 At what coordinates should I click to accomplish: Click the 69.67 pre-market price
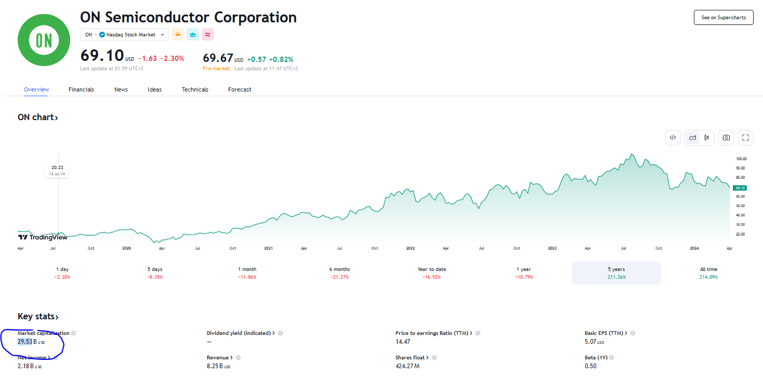(223, 58)
